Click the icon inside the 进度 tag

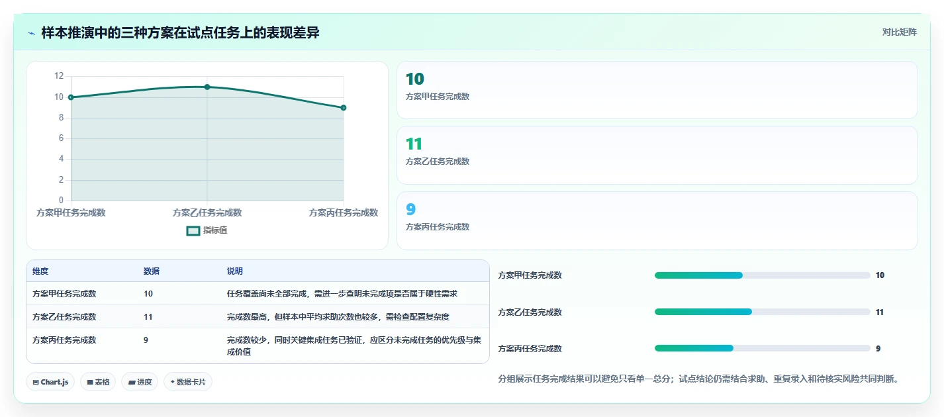tap(131, 383)
